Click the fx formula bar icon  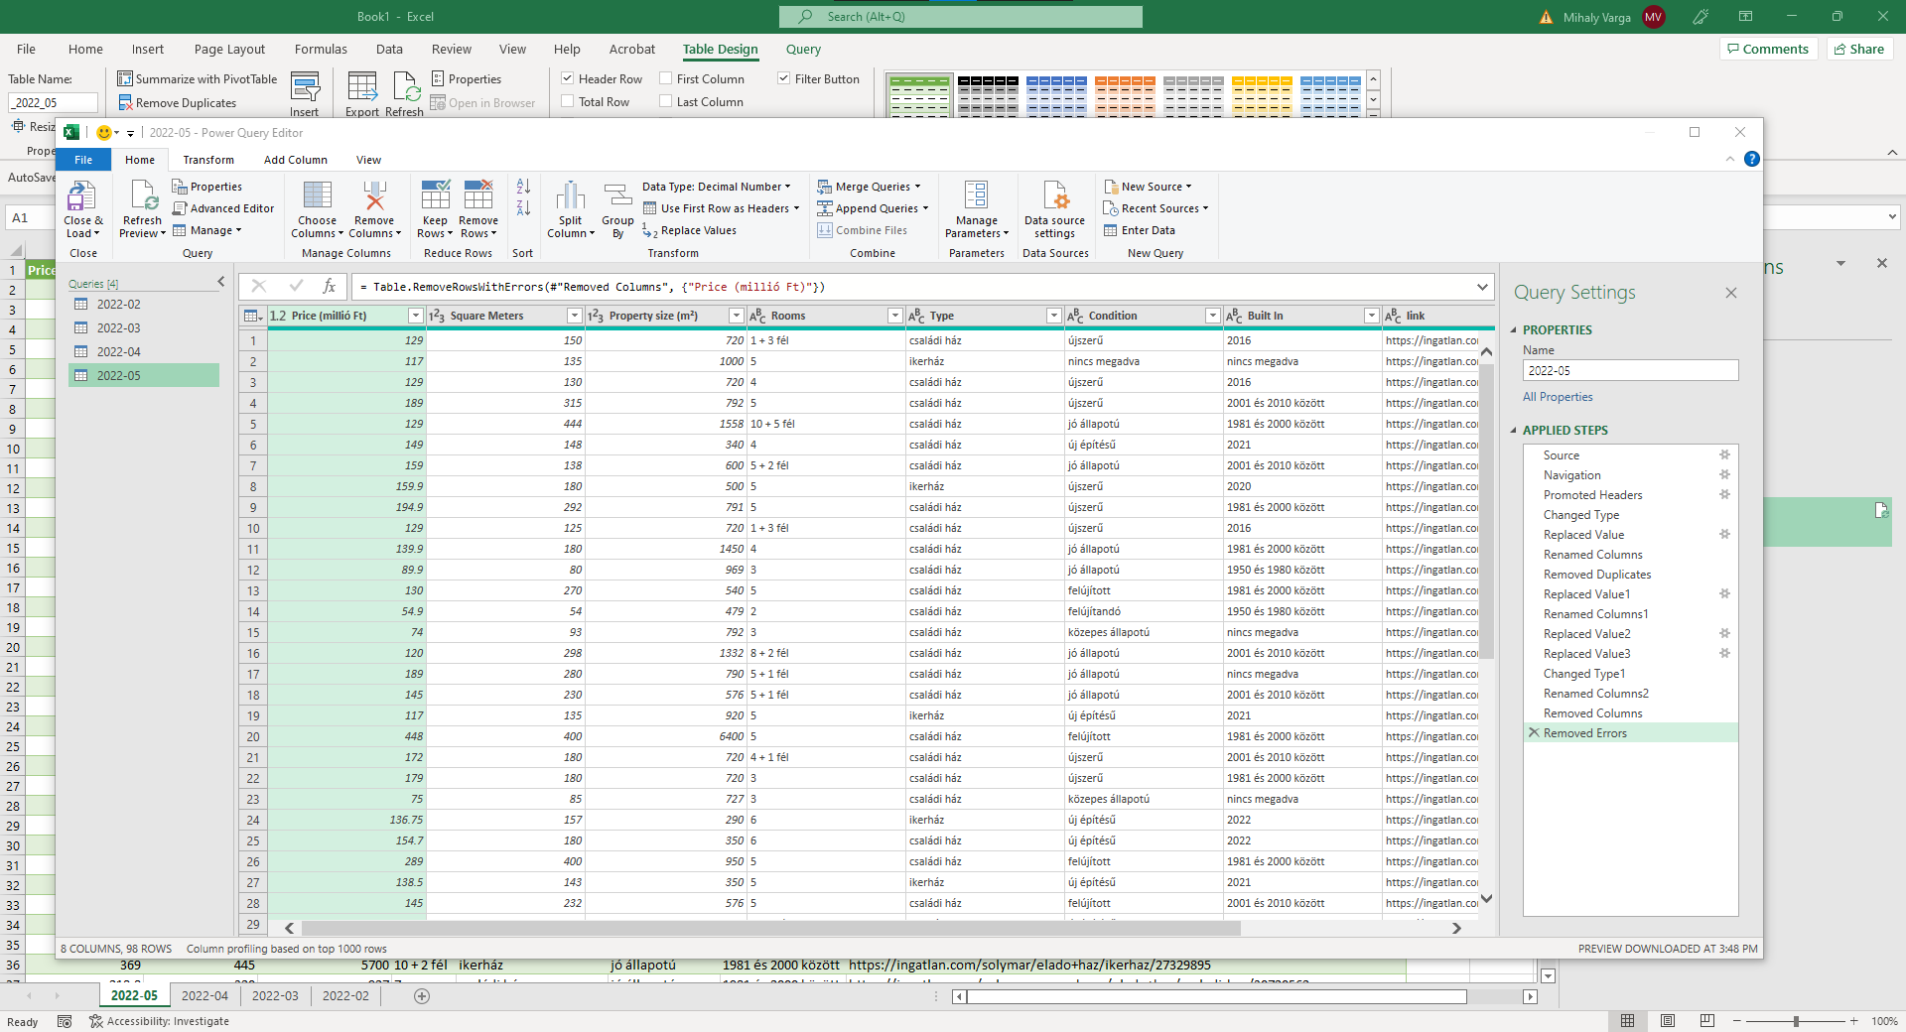click(x=329, y=286)
